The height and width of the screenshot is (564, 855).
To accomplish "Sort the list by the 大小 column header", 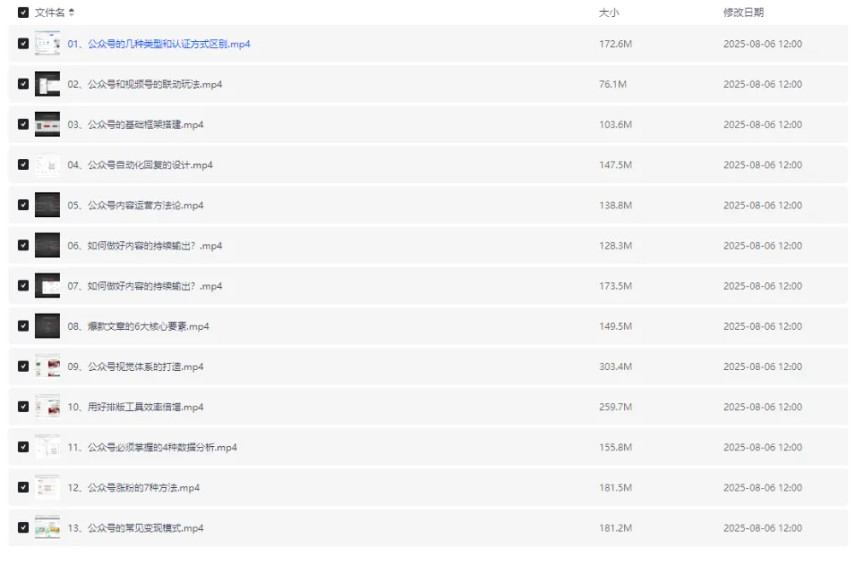I will pos(609,13).
